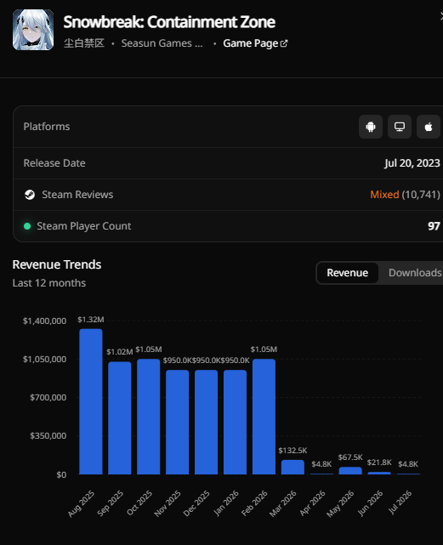
Task: Switch the chart to the Downloads tab
Action: tap(415, 273)
